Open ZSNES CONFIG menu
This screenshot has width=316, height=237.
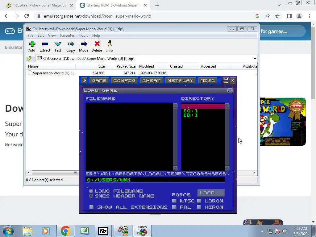(124, 81)
